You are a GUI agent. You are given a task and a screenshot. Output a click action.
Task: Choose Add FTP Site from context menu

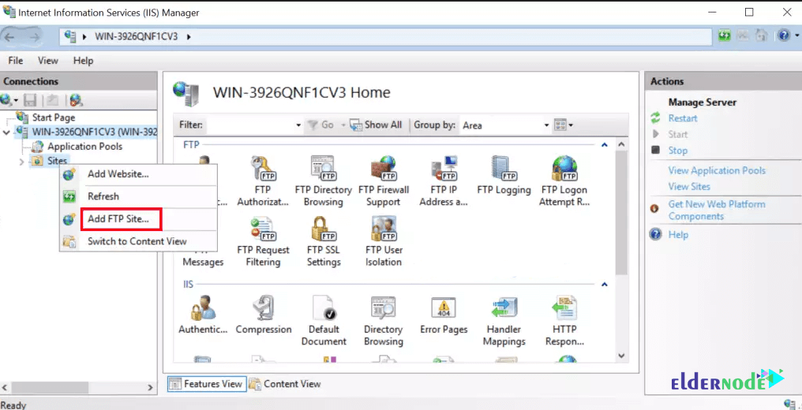[x=139, y=219]
